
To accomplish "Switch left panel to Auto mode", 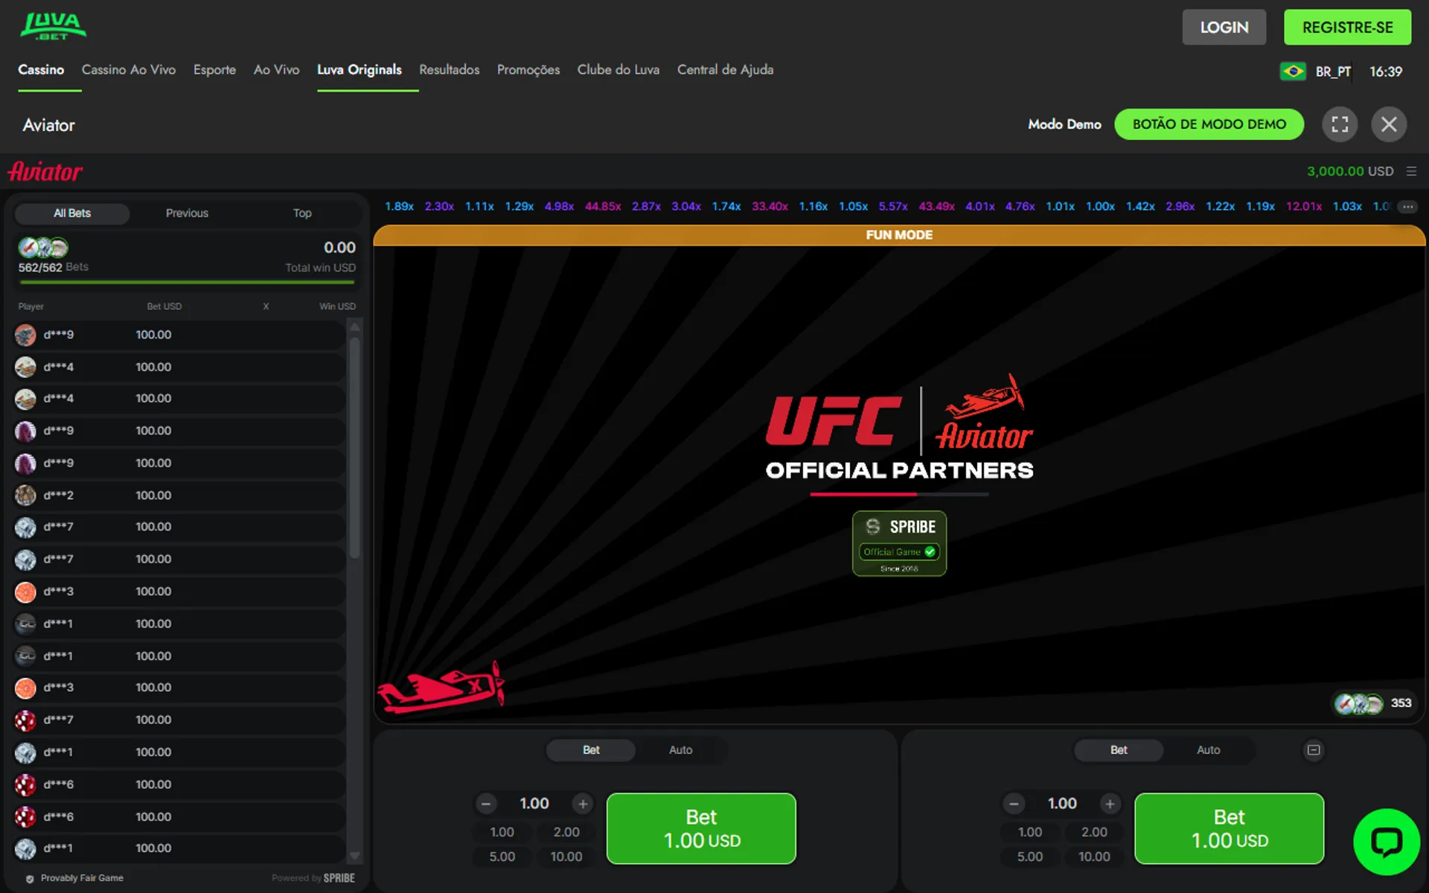I will [x=680, y=750].
